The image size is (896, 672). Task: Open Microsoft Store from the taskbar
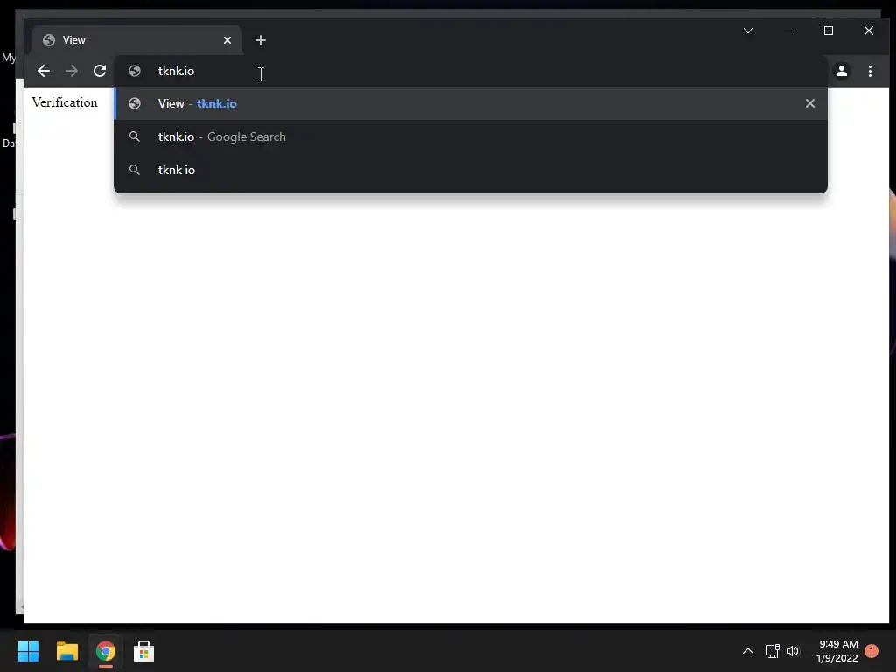tap(144, 651)
